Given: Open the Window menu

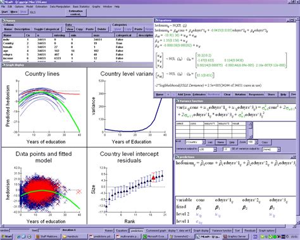Looking at the screenshot, I should tap(108, 6).
